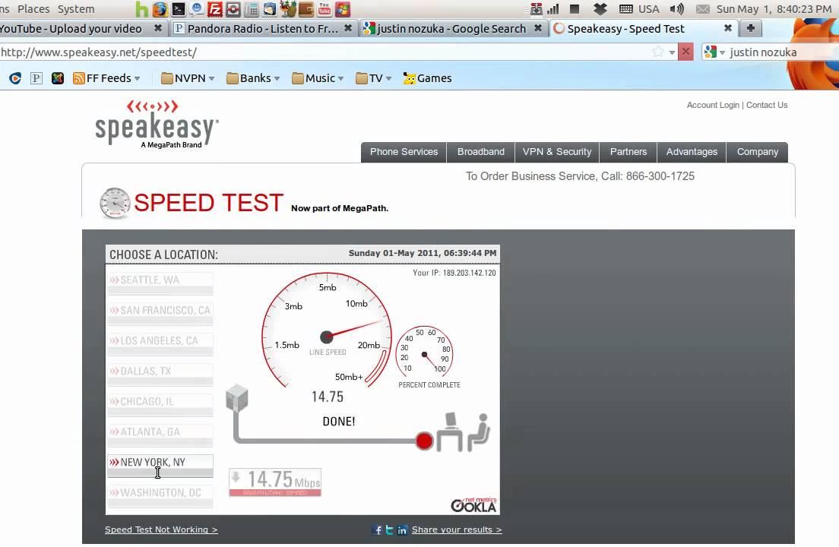Screen dimensions: 839x547
Task: Open the Advantages nav tab
Action: [692, 152]
